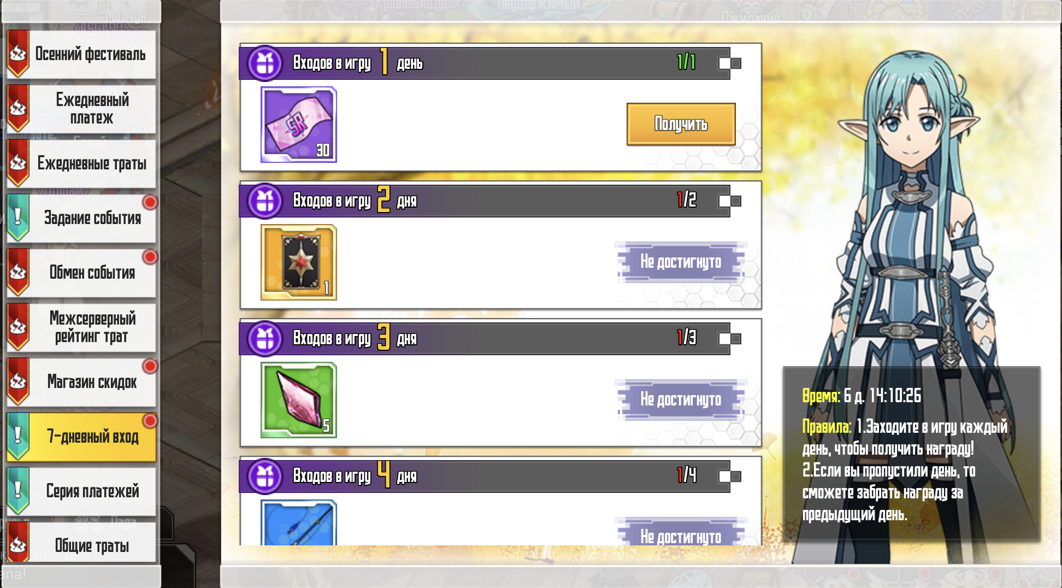This screenshot has height=588, width=1062.
Task: Click Не достигнуто for 3 дня reward
Action: coord(681,400)
